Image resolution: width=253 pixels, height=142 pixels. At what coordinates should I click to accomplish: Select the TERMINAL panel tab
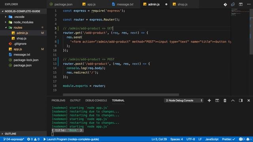click(x=118, y=101)
